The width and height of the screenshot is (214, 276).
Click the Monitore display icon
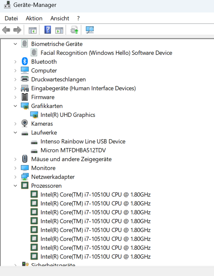click(25, 168)
